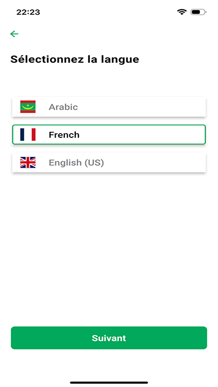Click the Union Jack flag icon
Viewport: 218px width, 387px height.
28,162
